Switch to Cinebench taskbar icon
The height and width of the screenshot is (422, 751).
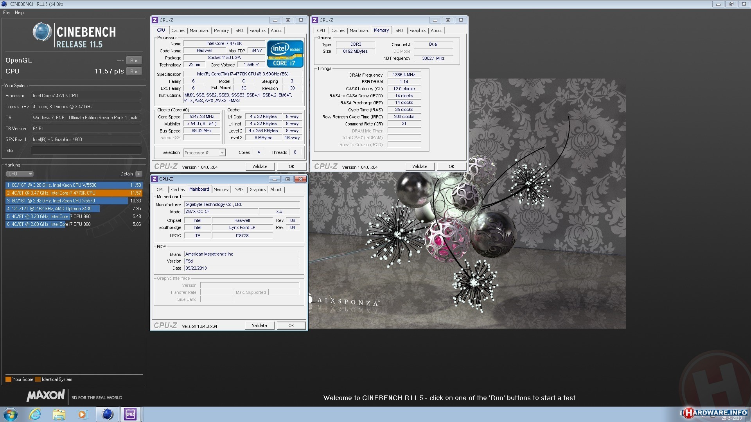107,414
